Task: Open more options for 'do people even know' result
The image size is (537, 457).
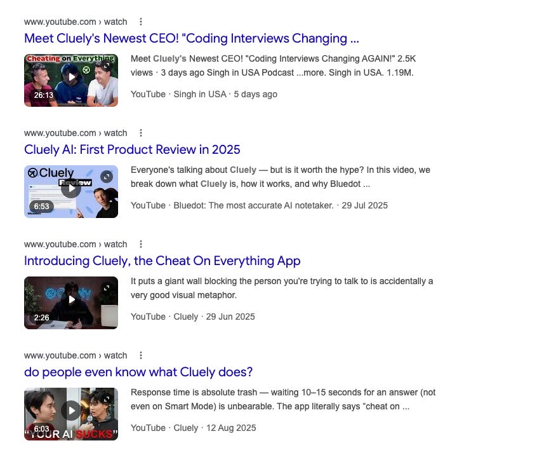Action: tap(141, 355)
